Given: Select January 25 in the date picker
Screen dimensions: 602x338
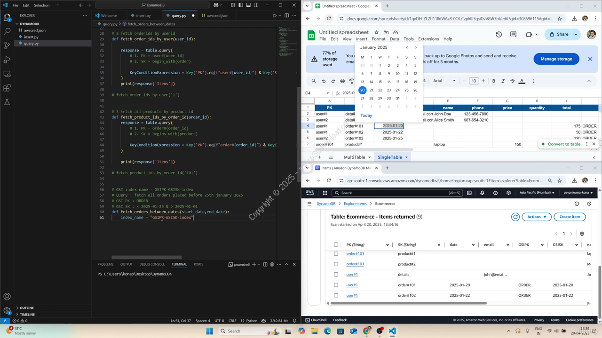Looking at the screenshot, I should click(406, 90).
